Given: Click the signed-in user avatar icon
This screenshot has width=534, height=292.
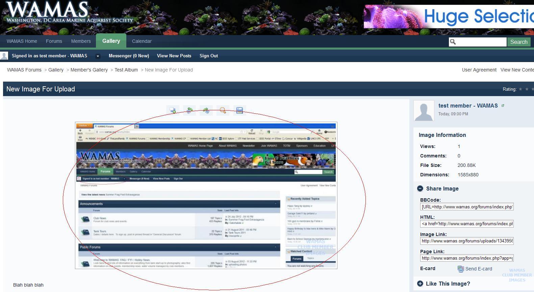Looking at the screenshot, I should [x=4, y=56].
